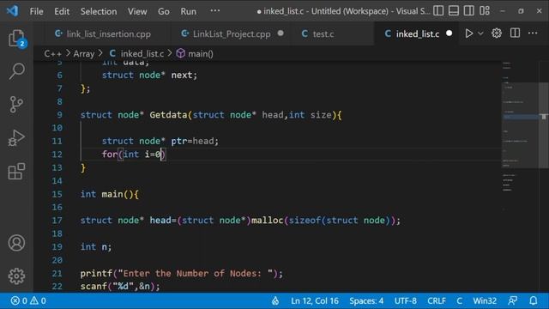Split the editor right icon
549x309 pixels.
tap(515, 33)
